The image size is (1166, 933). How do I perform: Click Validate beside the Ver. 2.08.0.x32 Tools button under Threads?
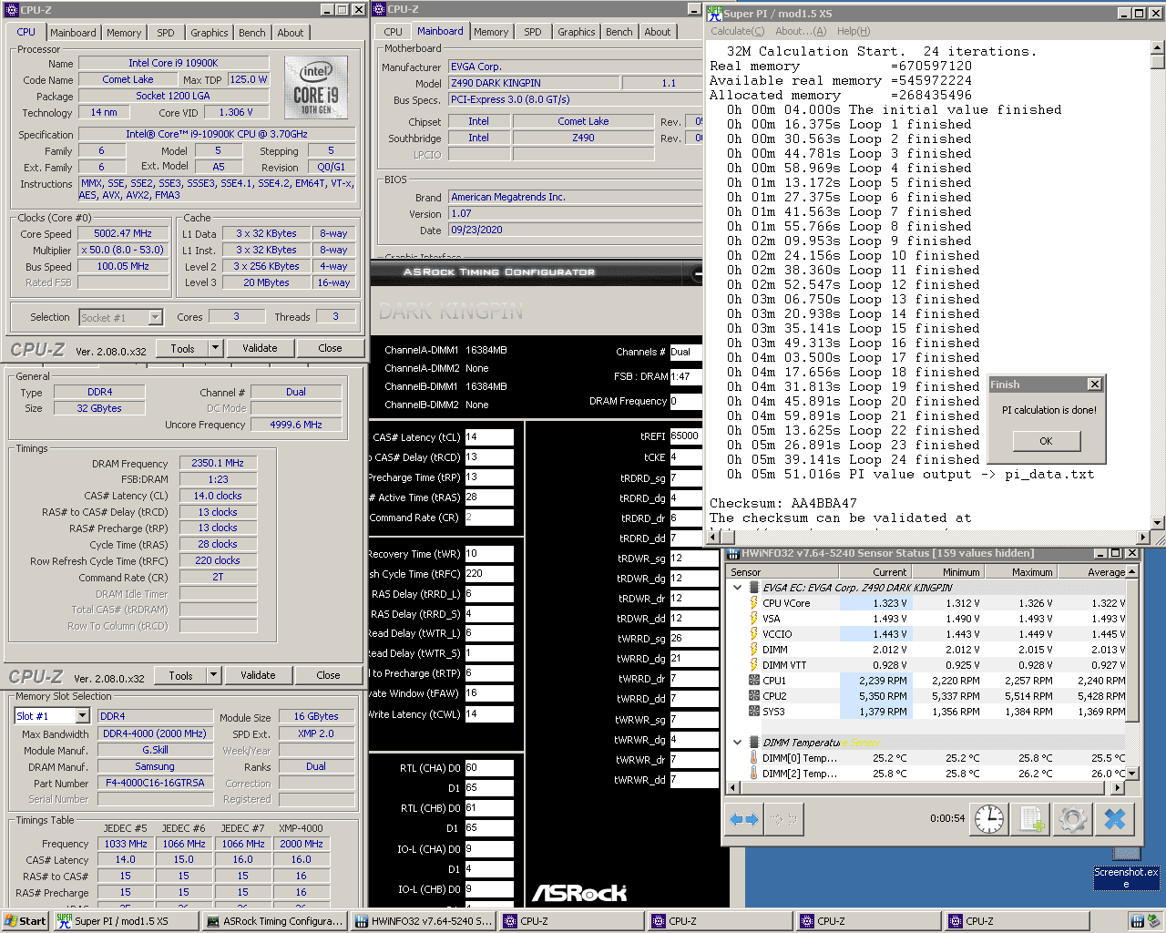pos(260,348)
